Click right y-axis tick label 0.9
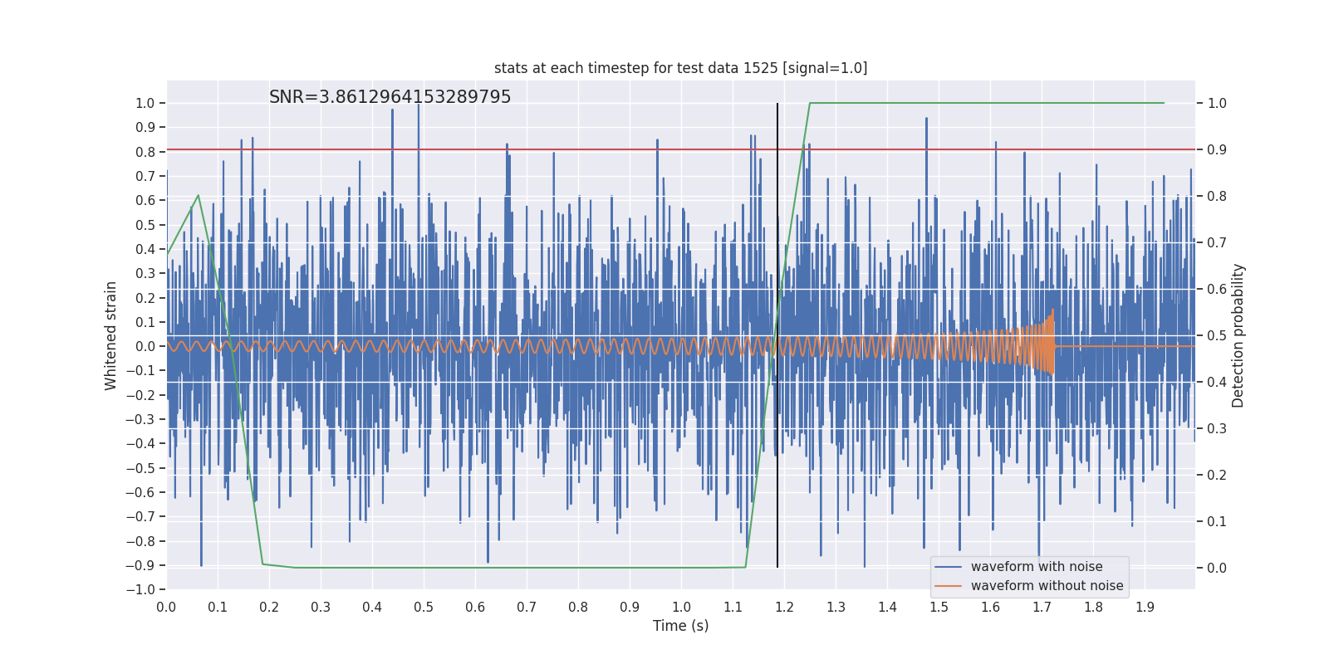 pyautogui.click(x=1217, y=149)
